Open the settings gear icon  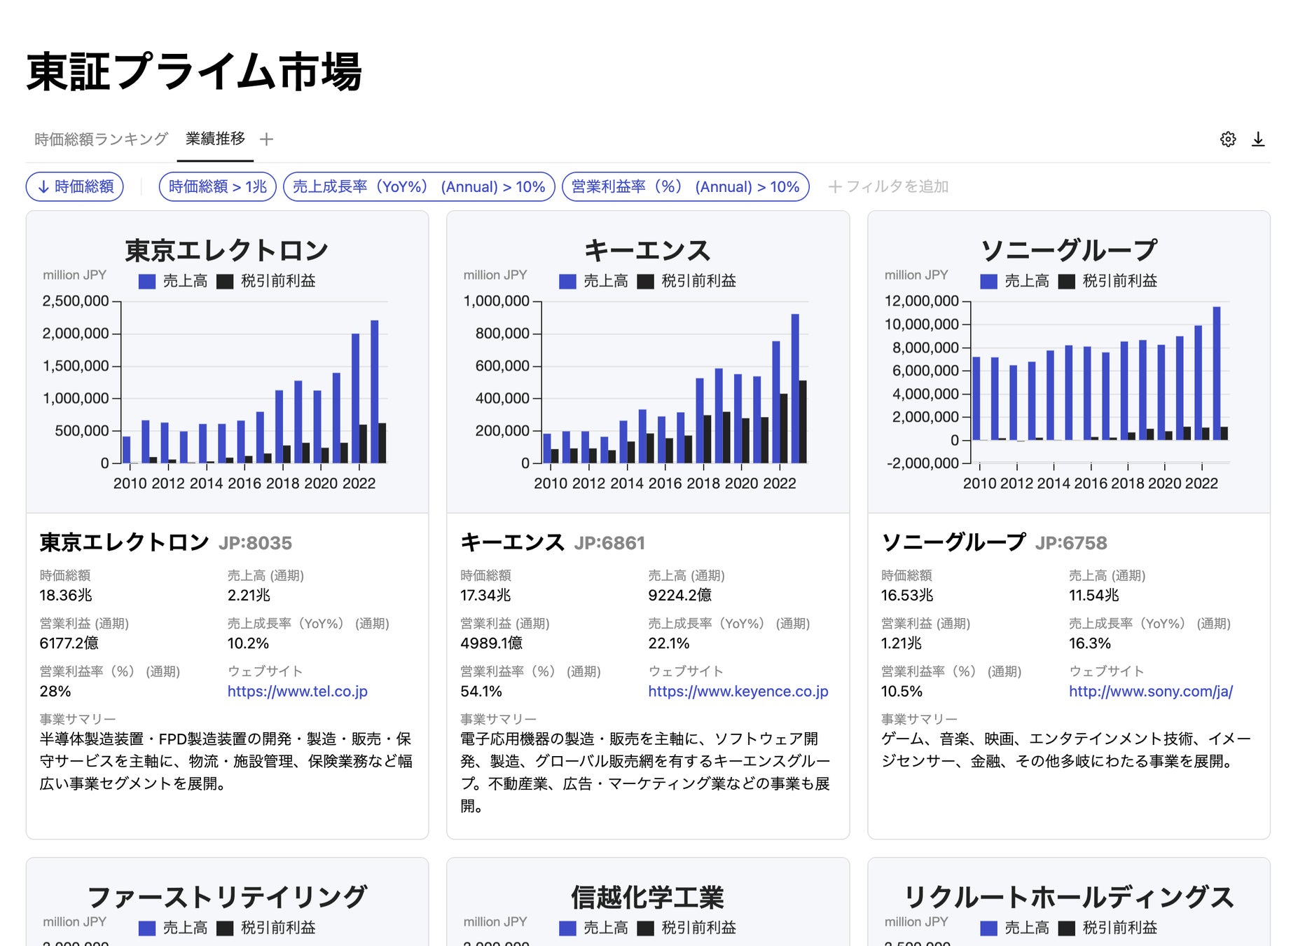coord(1227,139)
